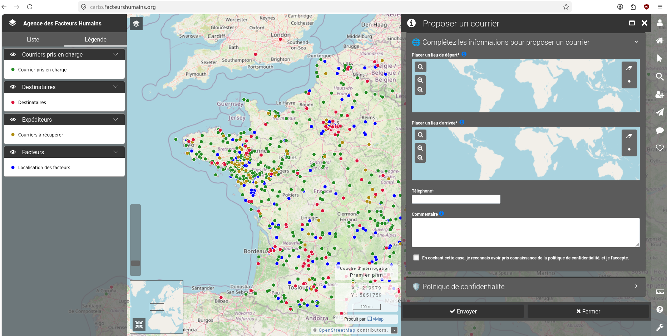Open browser extensions puzzle icon
Viewport: 667px width, 336px height.
[633, 7]
